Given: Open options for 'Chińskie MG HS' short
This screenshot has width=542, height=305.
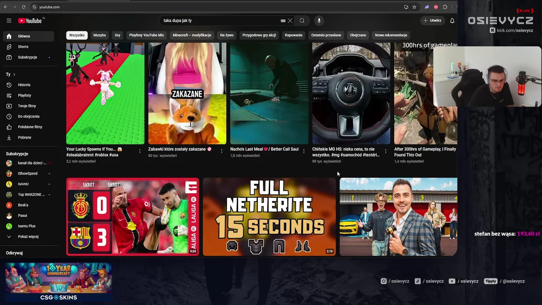Looking at the screenshot, I should pos(386,151).
